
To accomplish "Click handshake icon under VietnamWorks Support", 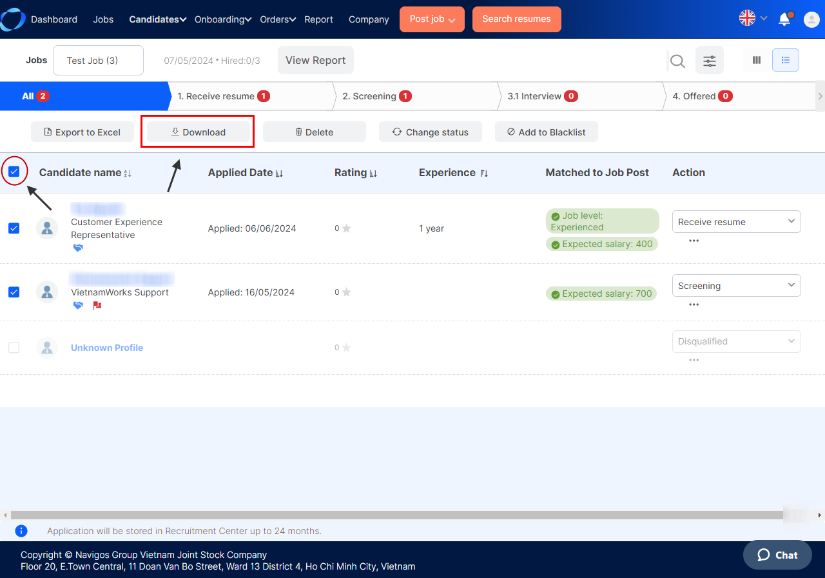I will click(x=78, y=305).
